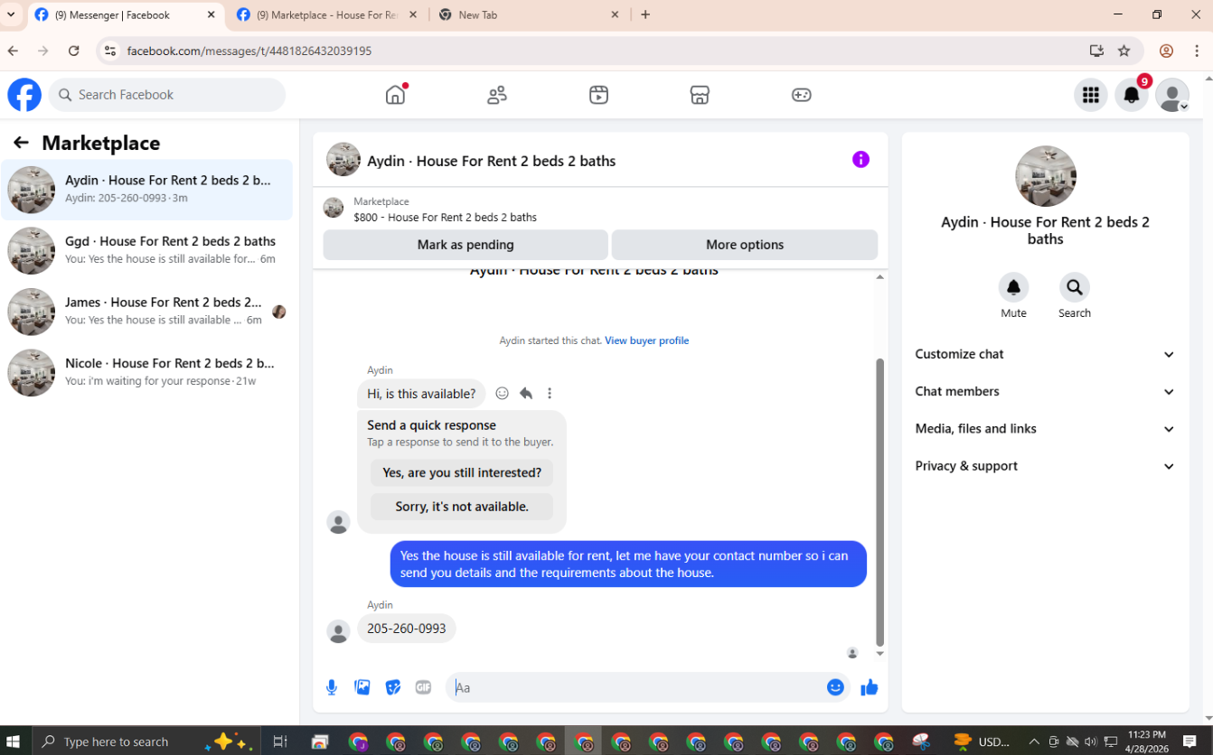Screen dimensions: 1213x755
Task: Bookmark this page with star icon
Action: click(x=1124, y=51)
